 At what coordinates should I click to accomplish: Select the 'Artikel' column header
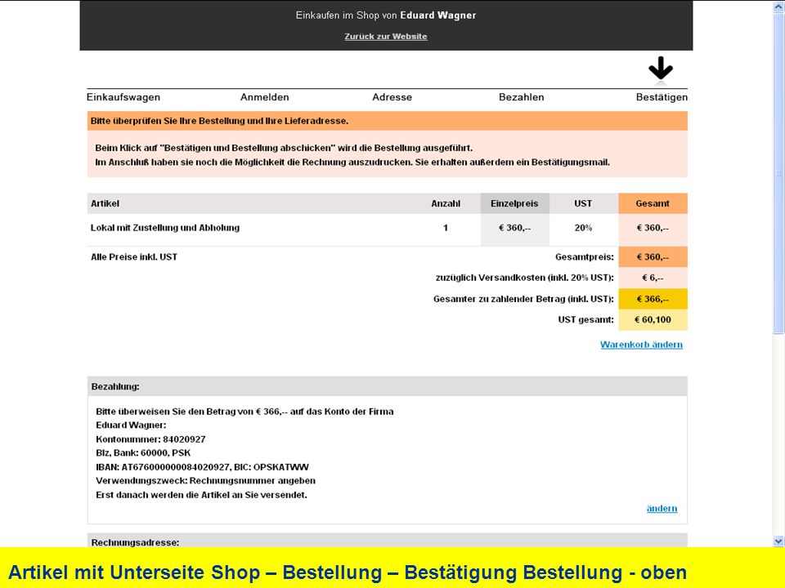[105, 203]
